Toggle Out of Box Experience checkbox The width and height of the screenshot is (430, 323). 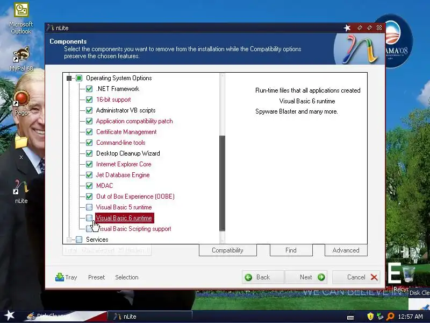[x=89, y=196]
